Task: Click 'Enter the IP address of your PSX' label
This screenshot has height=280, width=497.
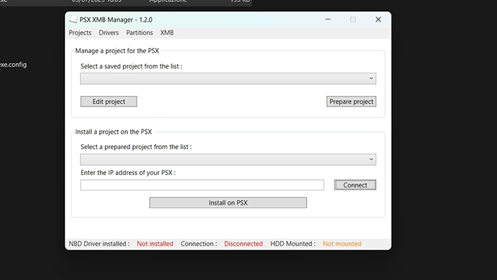Action: (127, 173)
